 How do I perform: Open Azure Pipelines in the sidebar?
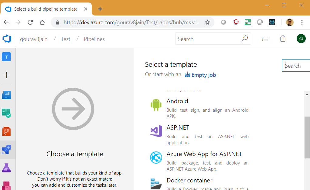coord(6,150)
